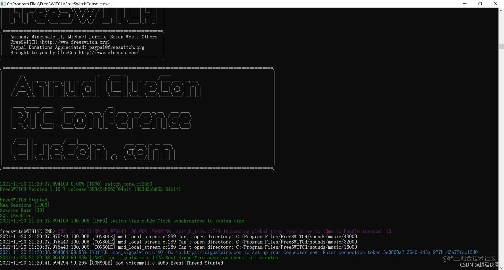Click the 'RTC Conference' ASCII banner
This screenshot has height=270, width=504.
click(x=102, y=118)
